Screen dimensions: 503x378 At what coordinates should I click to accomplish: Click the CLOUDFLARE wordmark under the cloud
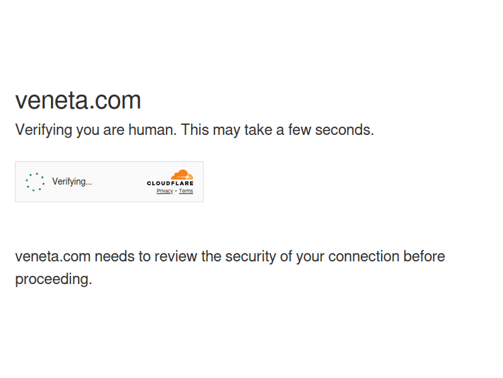click(x=170, y=183)
